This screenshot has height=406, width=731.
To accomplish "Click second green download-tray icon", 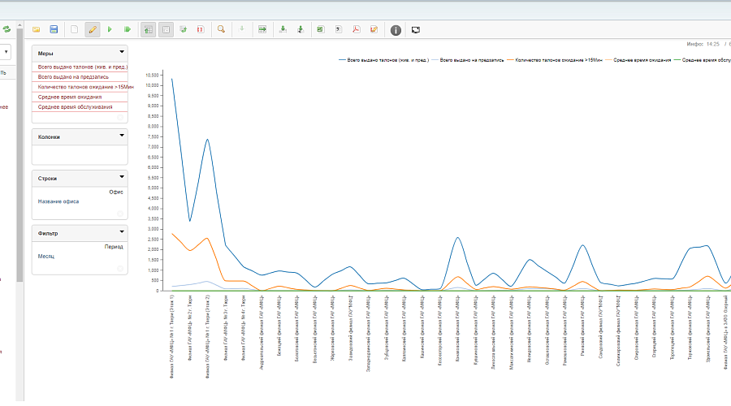I will (x=301, y=29).
